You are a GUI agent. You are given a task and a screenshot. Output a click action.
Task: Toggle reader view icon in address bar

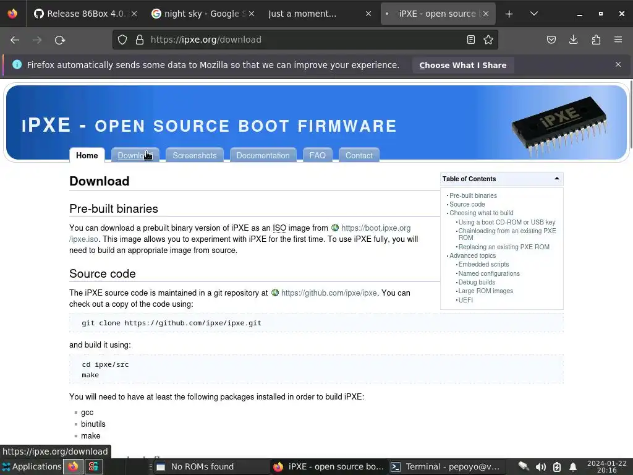470,40
